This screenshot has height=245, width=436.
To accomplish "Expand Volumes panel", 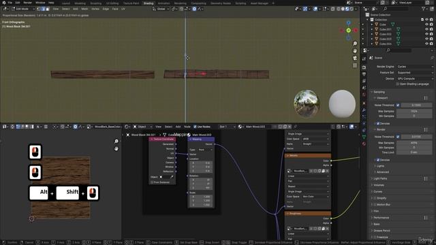I will tap(379, 185).
